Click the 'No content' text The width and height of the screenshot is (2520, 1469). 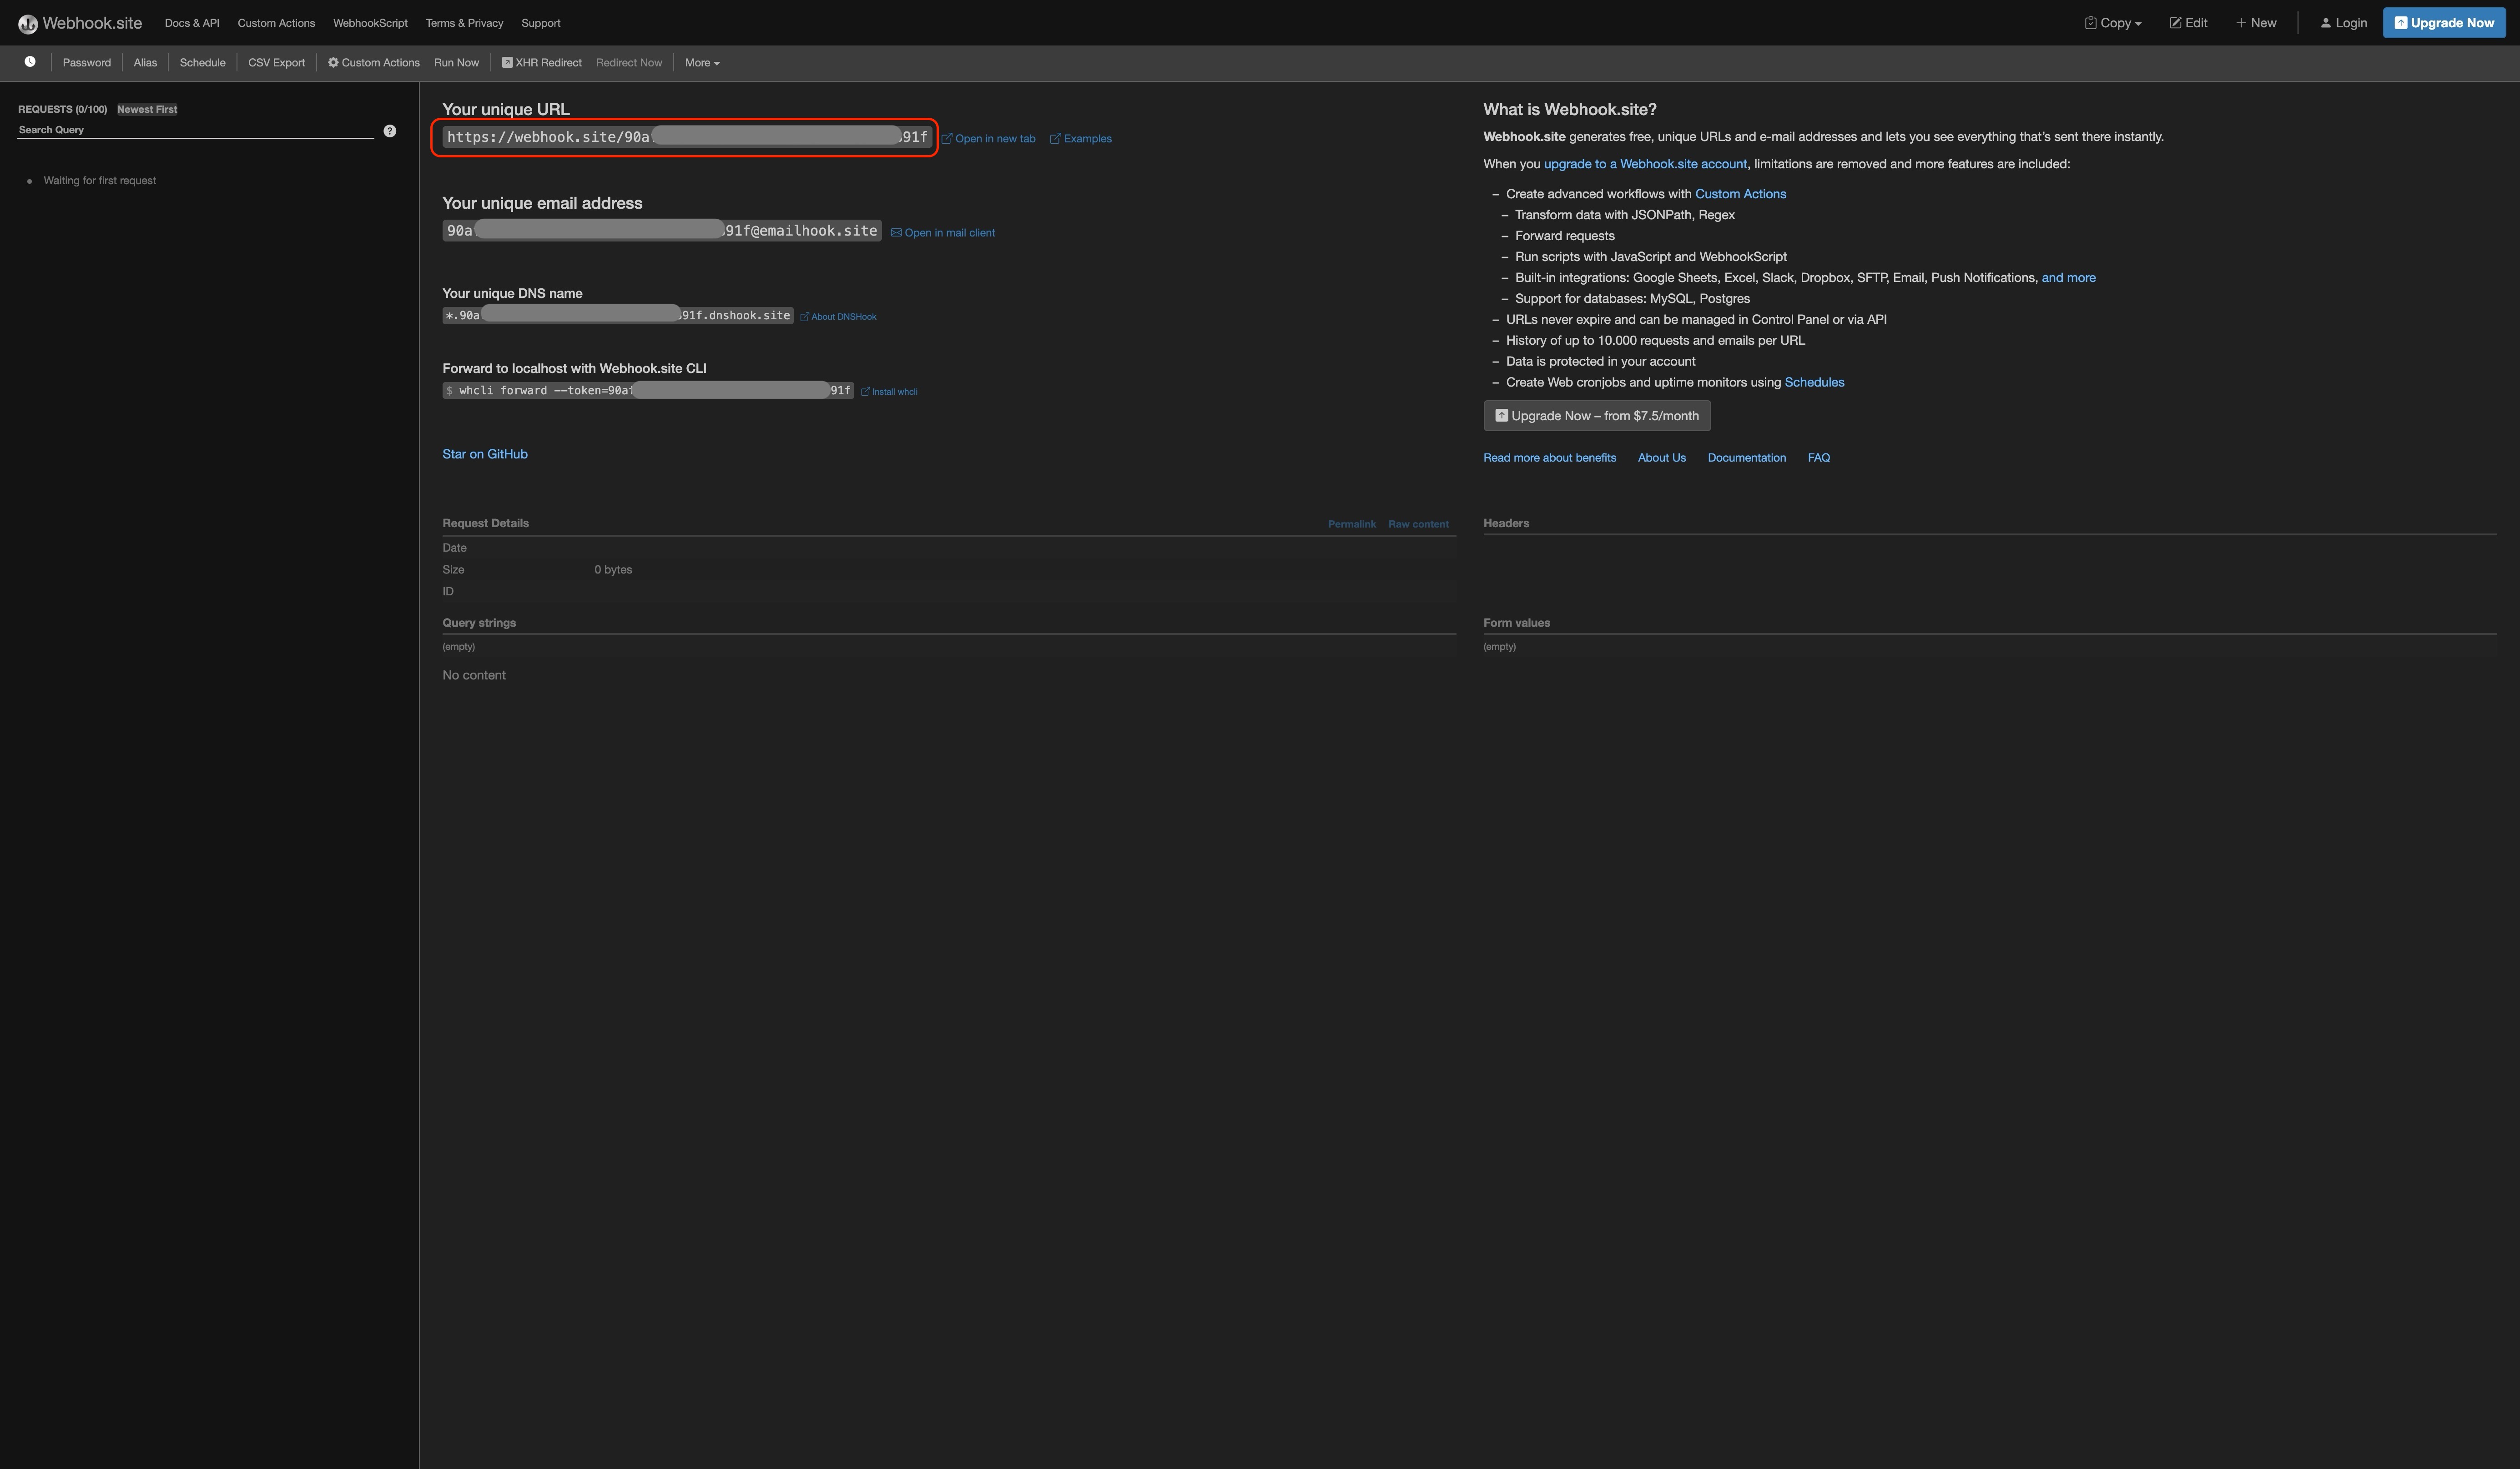pyautogui.click(x=474, y=675)
